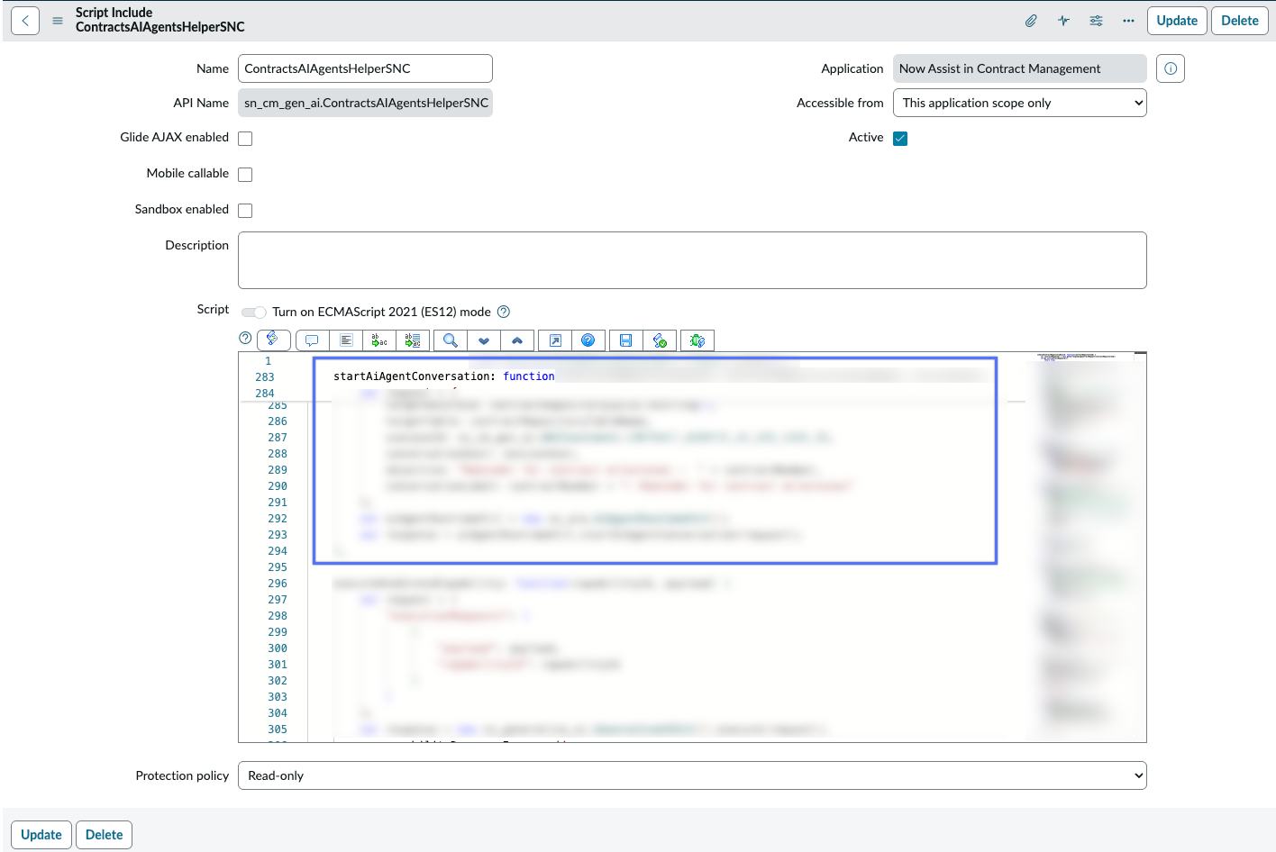The width and height of the screenshot is (1276, 852).
Task: Run syntax check on the script
Action: coord(660,340)
